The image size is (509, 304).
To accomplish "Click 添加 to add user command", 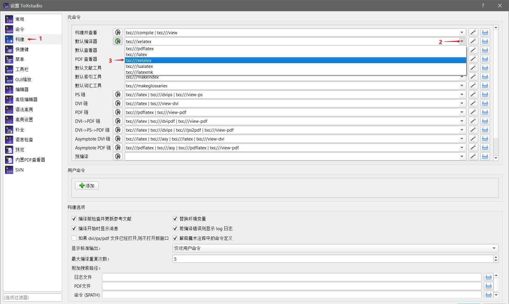I will 87,186.
